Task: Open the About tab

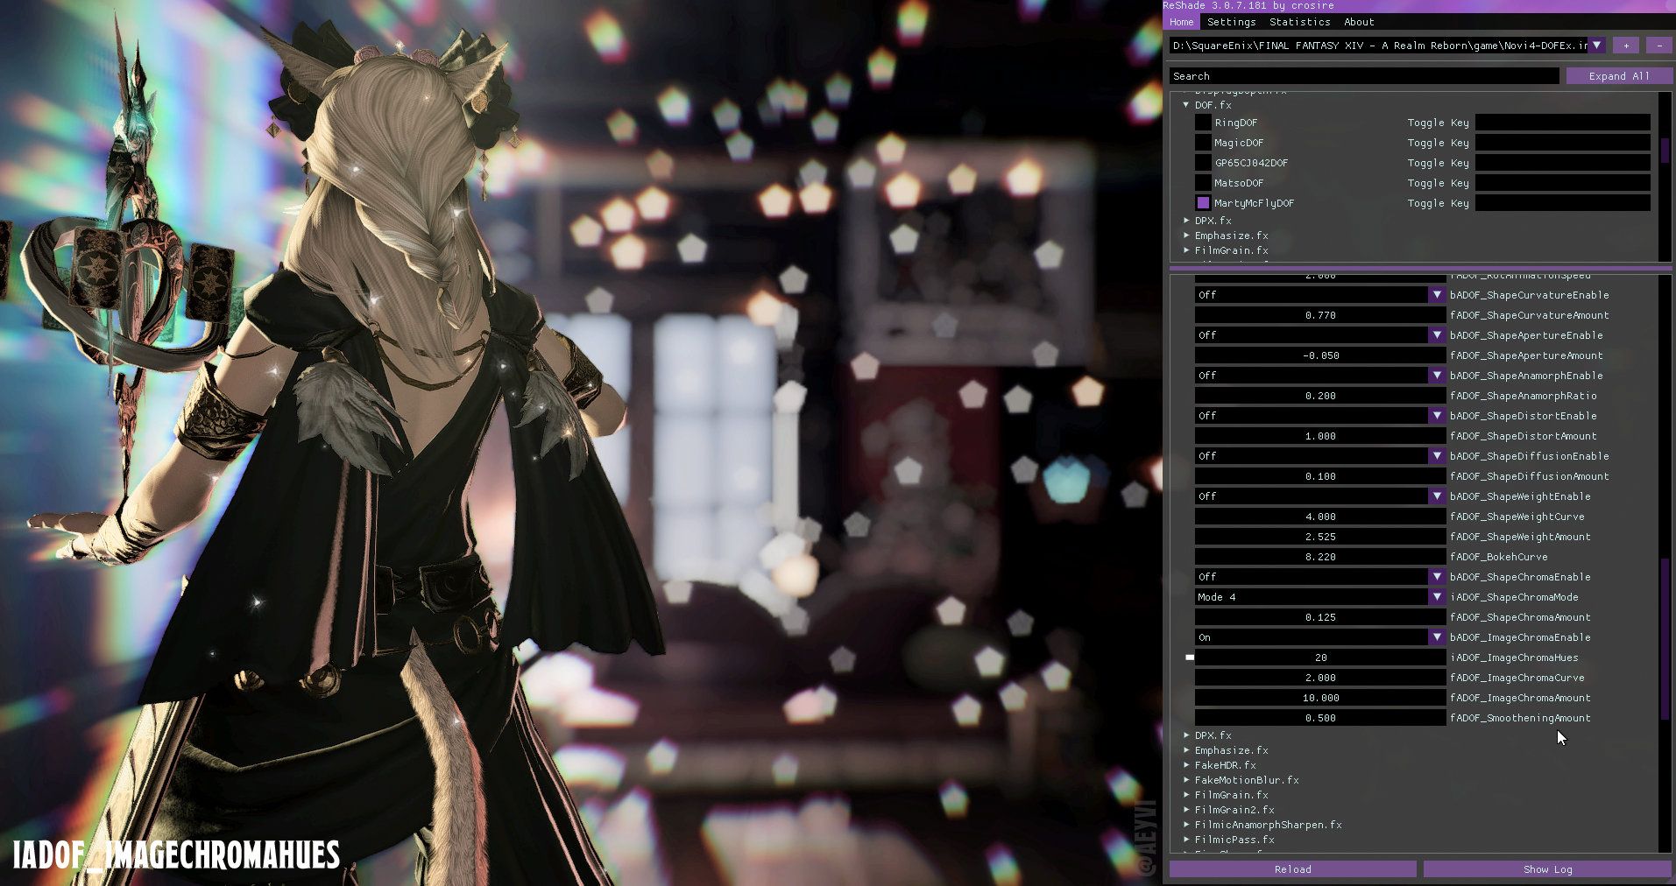Action: [x=1359, y=22]
